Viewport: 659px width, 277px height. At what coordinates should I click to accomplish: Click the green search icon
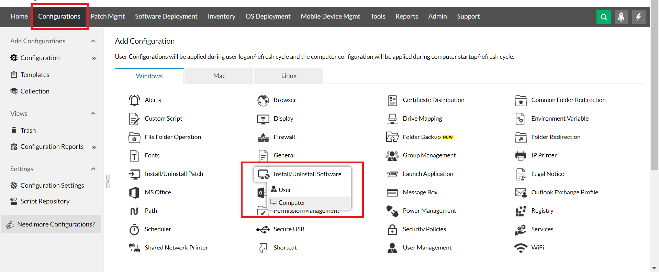point(603,17)
